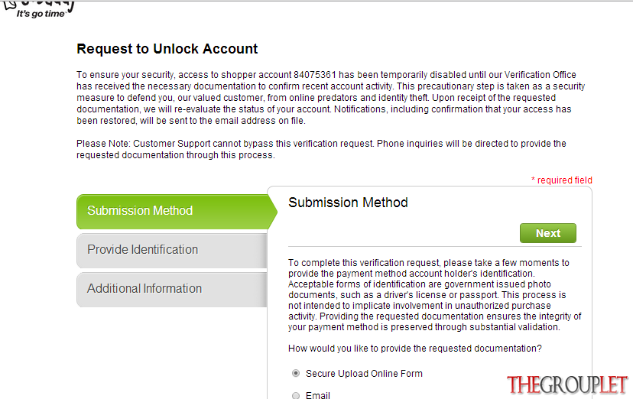Click the "Email" option label text

(x=318, y=395)
